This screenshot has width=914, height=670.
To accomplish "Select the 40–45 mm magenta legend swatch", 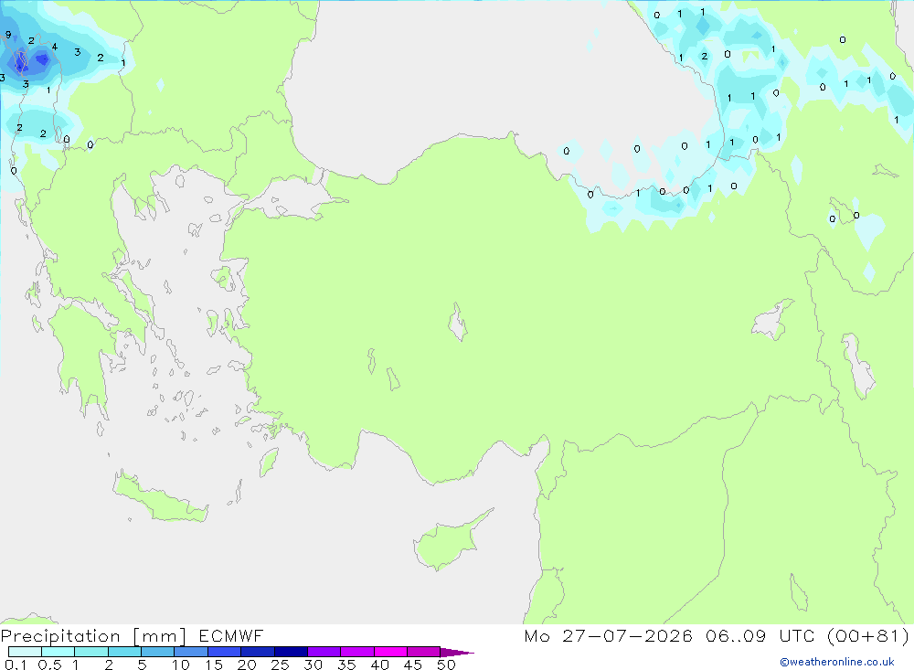I will point(390,652).
